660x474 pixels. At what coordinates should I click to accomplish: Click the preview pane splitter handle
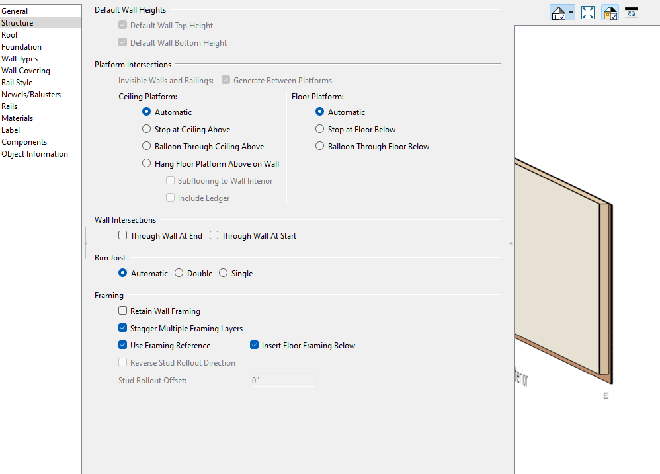coord(511,243)
